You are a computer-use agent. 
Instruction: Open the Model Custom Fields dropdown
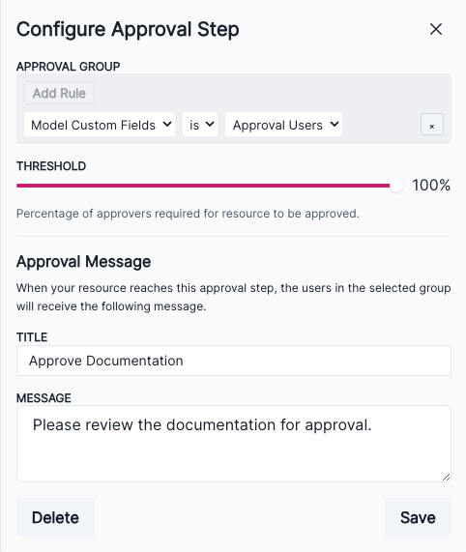[100, 125]
